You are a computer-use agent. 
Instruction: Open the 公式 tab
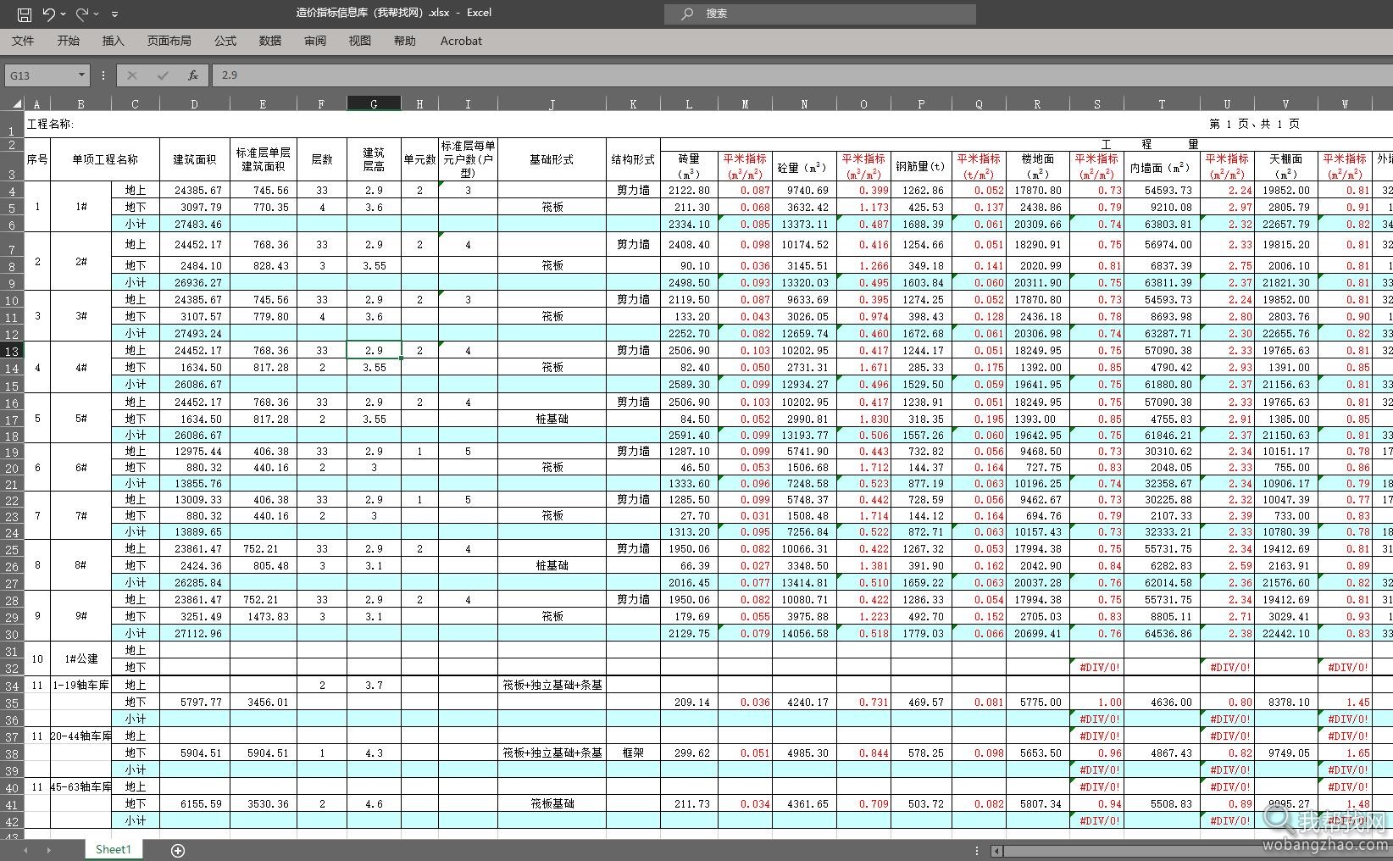coord(225,41)
